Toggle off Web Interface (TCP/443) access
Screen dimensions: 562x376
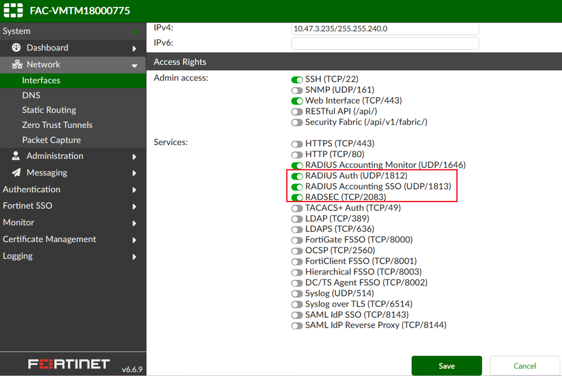pyautogui.click(x=297, y=101)
